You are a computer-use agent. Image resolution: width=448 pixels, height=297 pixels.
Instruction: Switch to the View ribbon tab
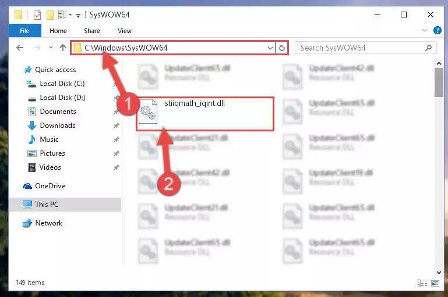click(125, 31)
